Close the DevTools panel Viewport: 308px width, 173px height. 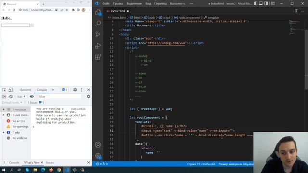[x=88, y=90]
